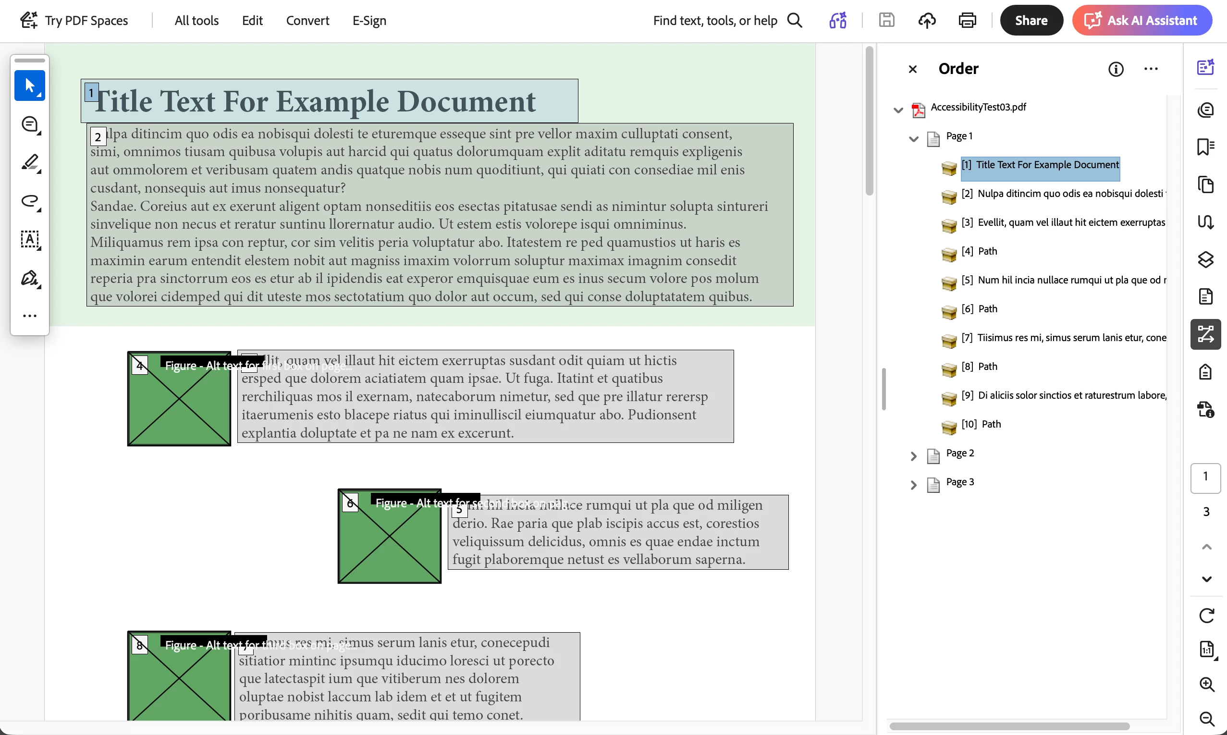Open the layers panel icon
Image resolution: width=1227 pixels, height=735 pixels.
point(1205,259)
